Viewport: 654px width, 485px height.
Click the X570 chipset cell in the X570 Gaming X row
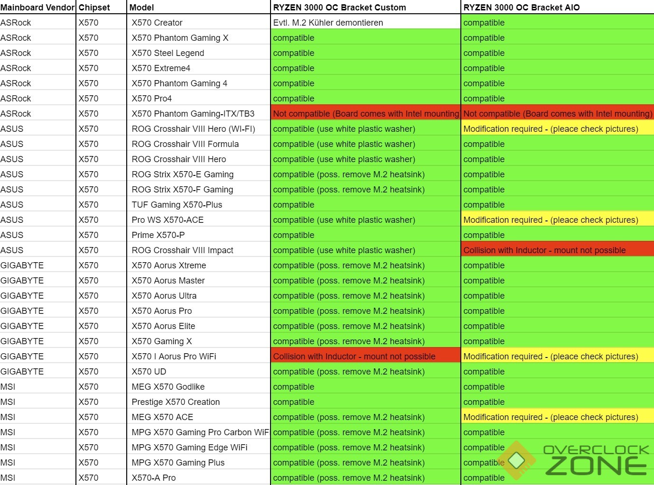[101, 341]
